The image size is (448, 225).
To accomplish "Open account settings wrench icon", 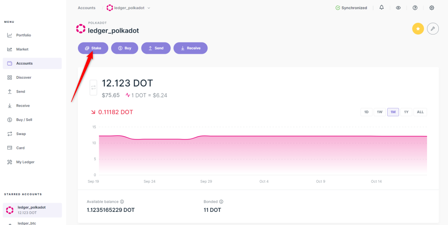I will (433, 29).
